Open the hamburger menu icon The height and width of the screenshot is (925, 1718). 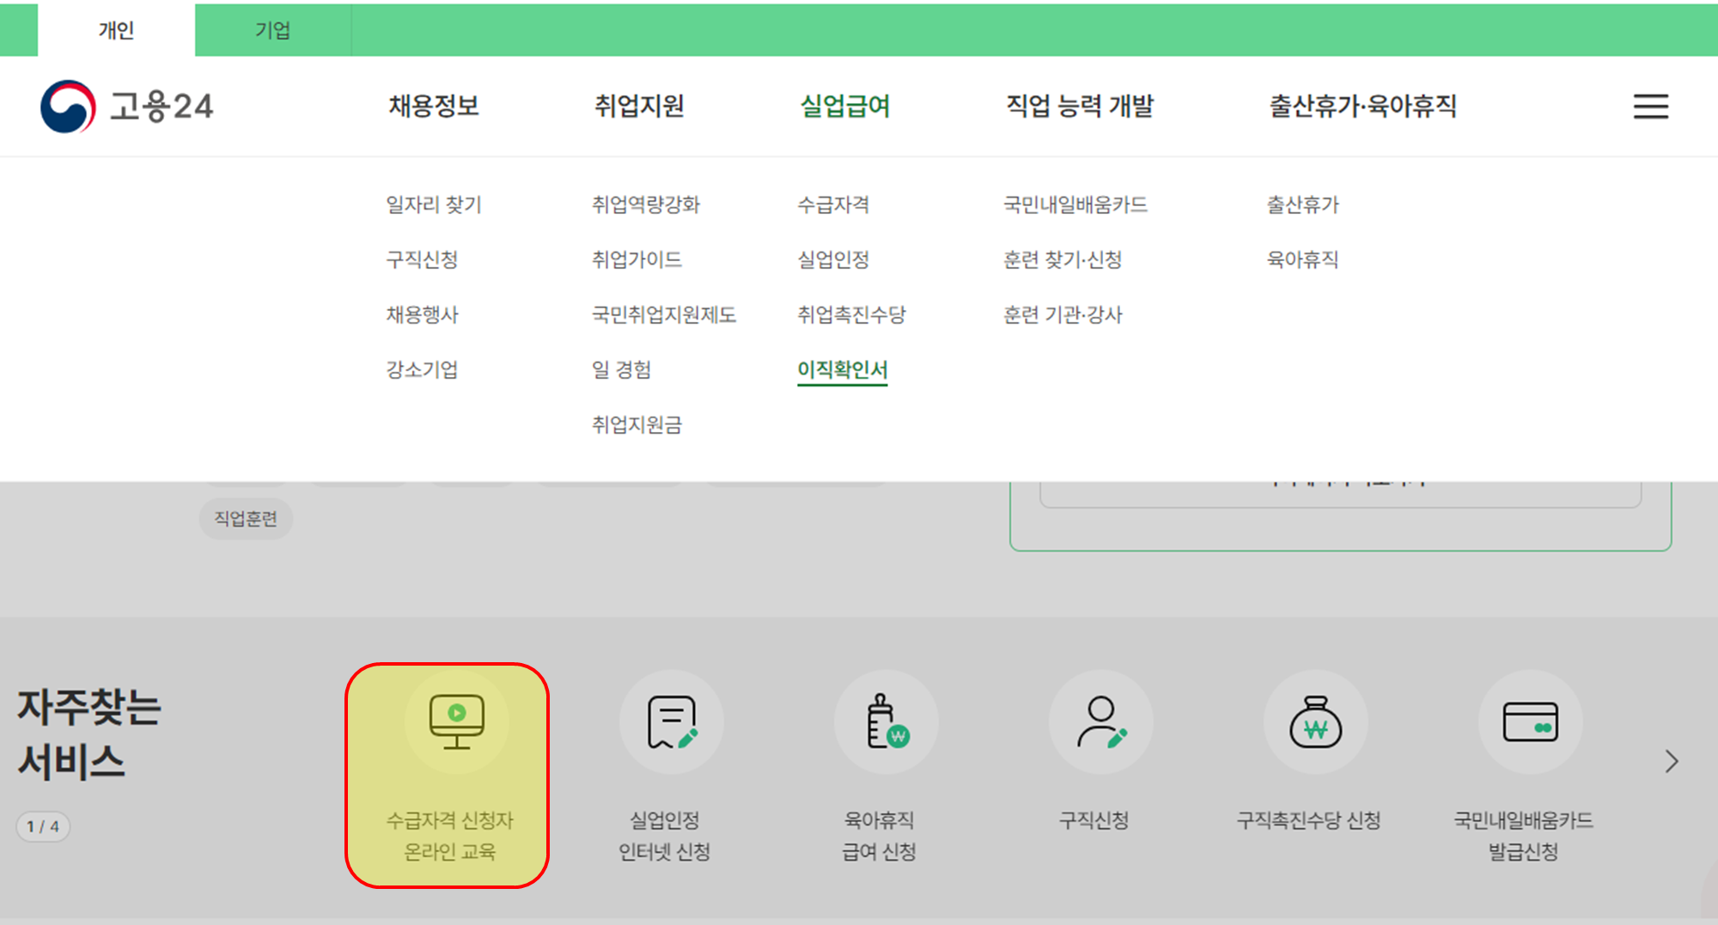point(1651,106)
